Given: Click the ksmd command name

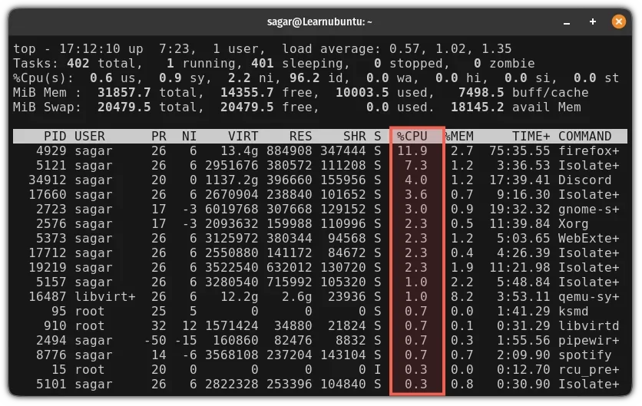Looking at the screenshot, I should (573, 312).
